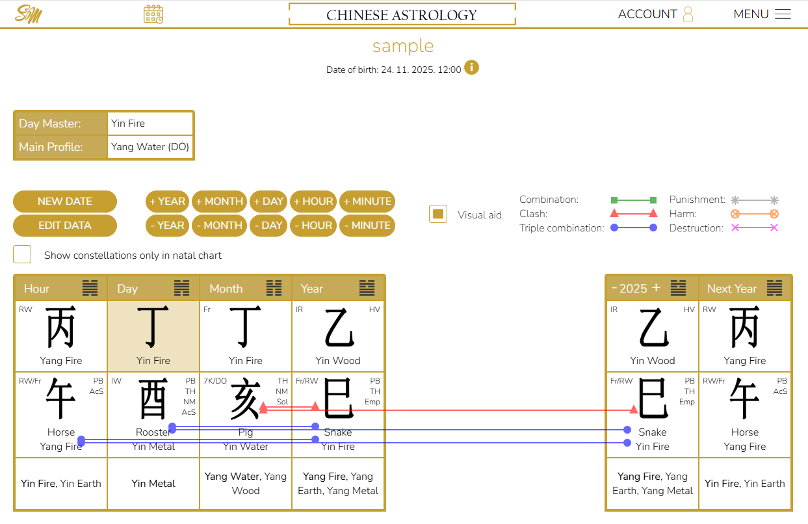Open the calendar icon in the top bar
The height and width of the screenshot is (524, 808).
[x=153, y=14]
